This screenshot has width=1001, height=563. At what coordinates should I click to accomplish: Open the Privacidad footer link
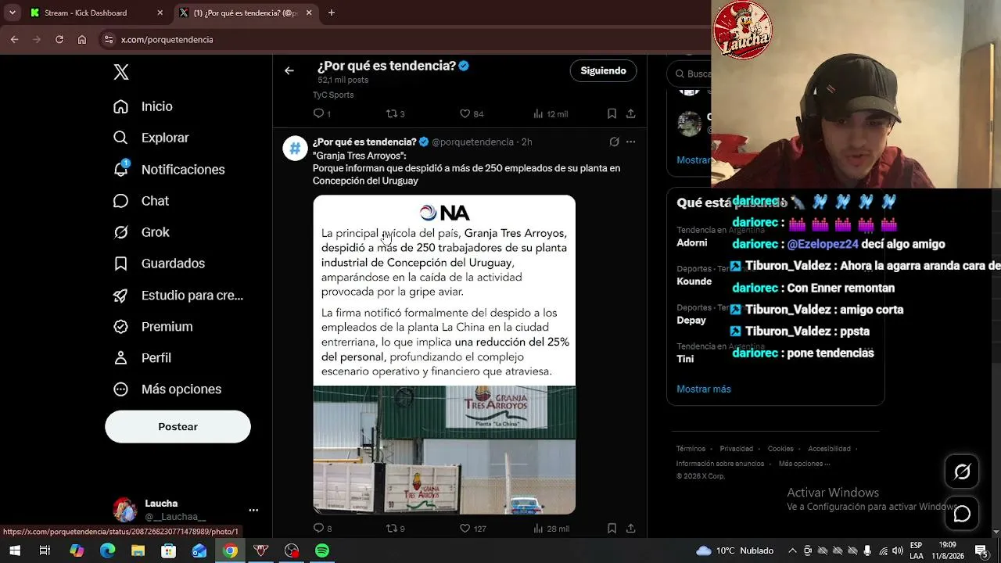click(737, 449)
